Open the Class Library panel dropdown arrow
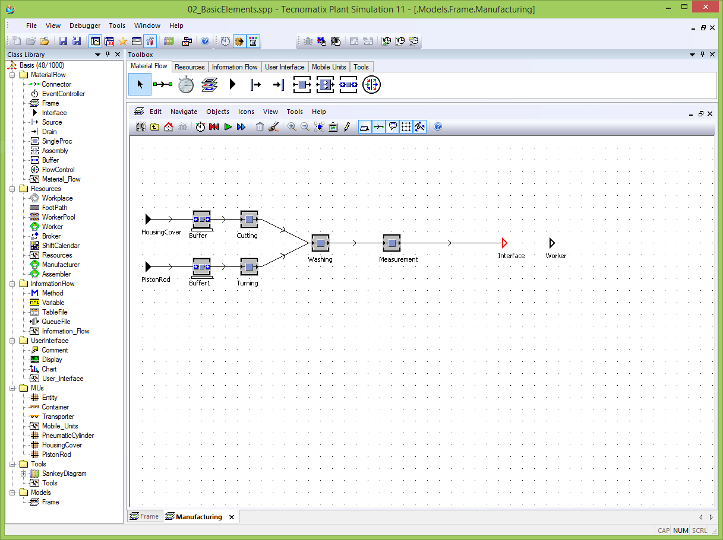This screenshot has width=723, height=540. (x=97, y=55)
